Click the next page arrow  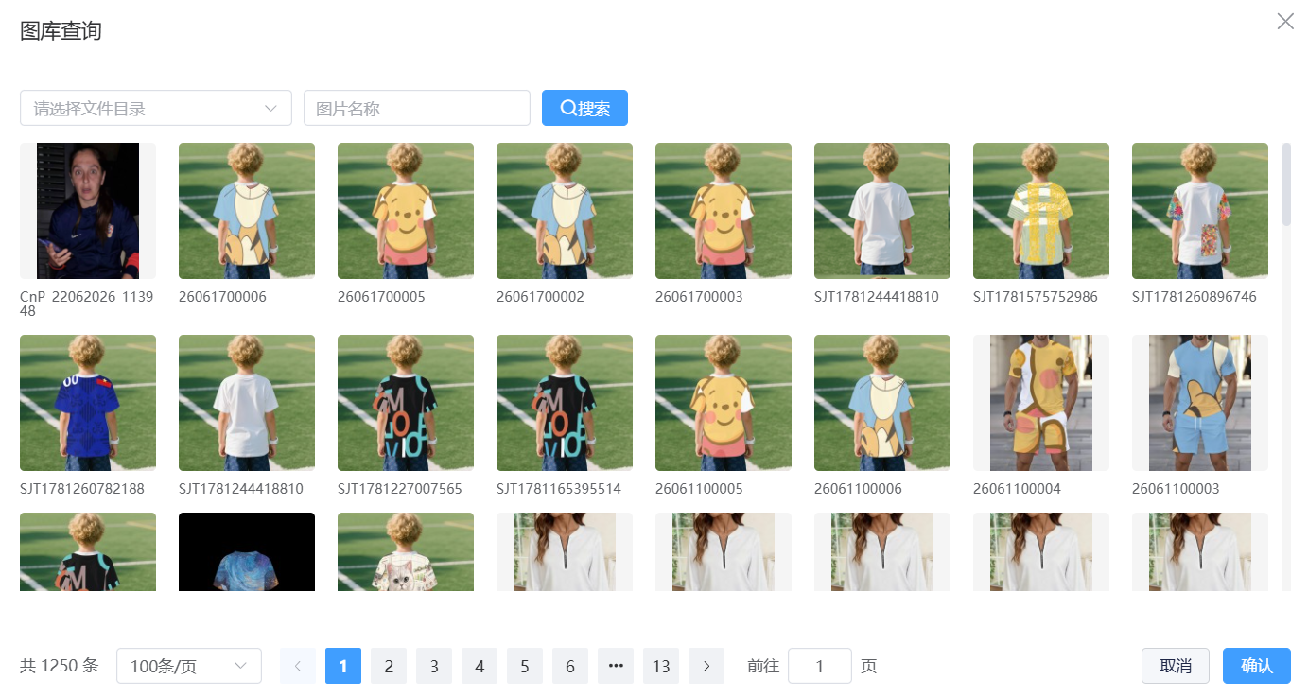click(706, 666)
